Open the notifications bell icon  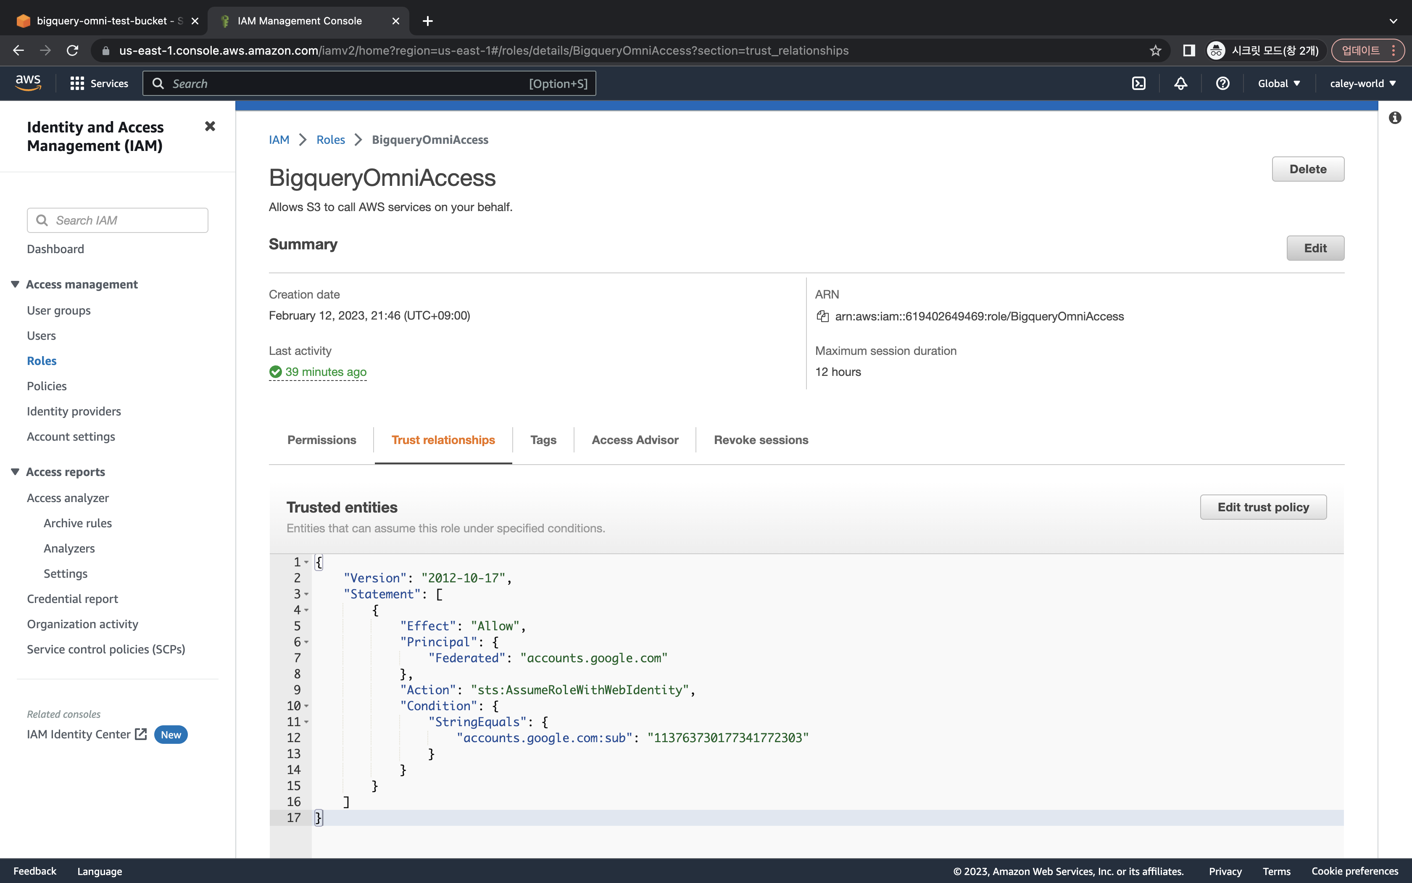[x=1180, y=84]
